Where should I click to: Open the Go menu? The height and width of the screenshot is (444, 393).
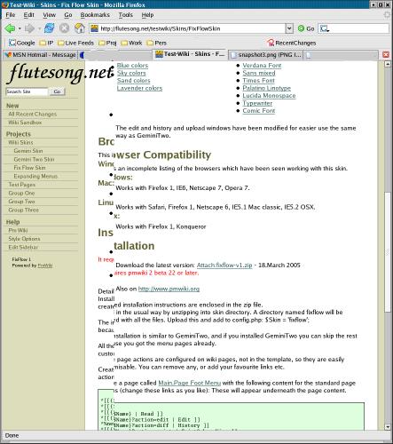click(68, 15)
